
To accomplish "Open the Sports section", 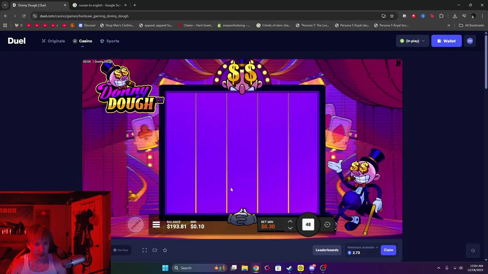I will click(x=109, y=41).
